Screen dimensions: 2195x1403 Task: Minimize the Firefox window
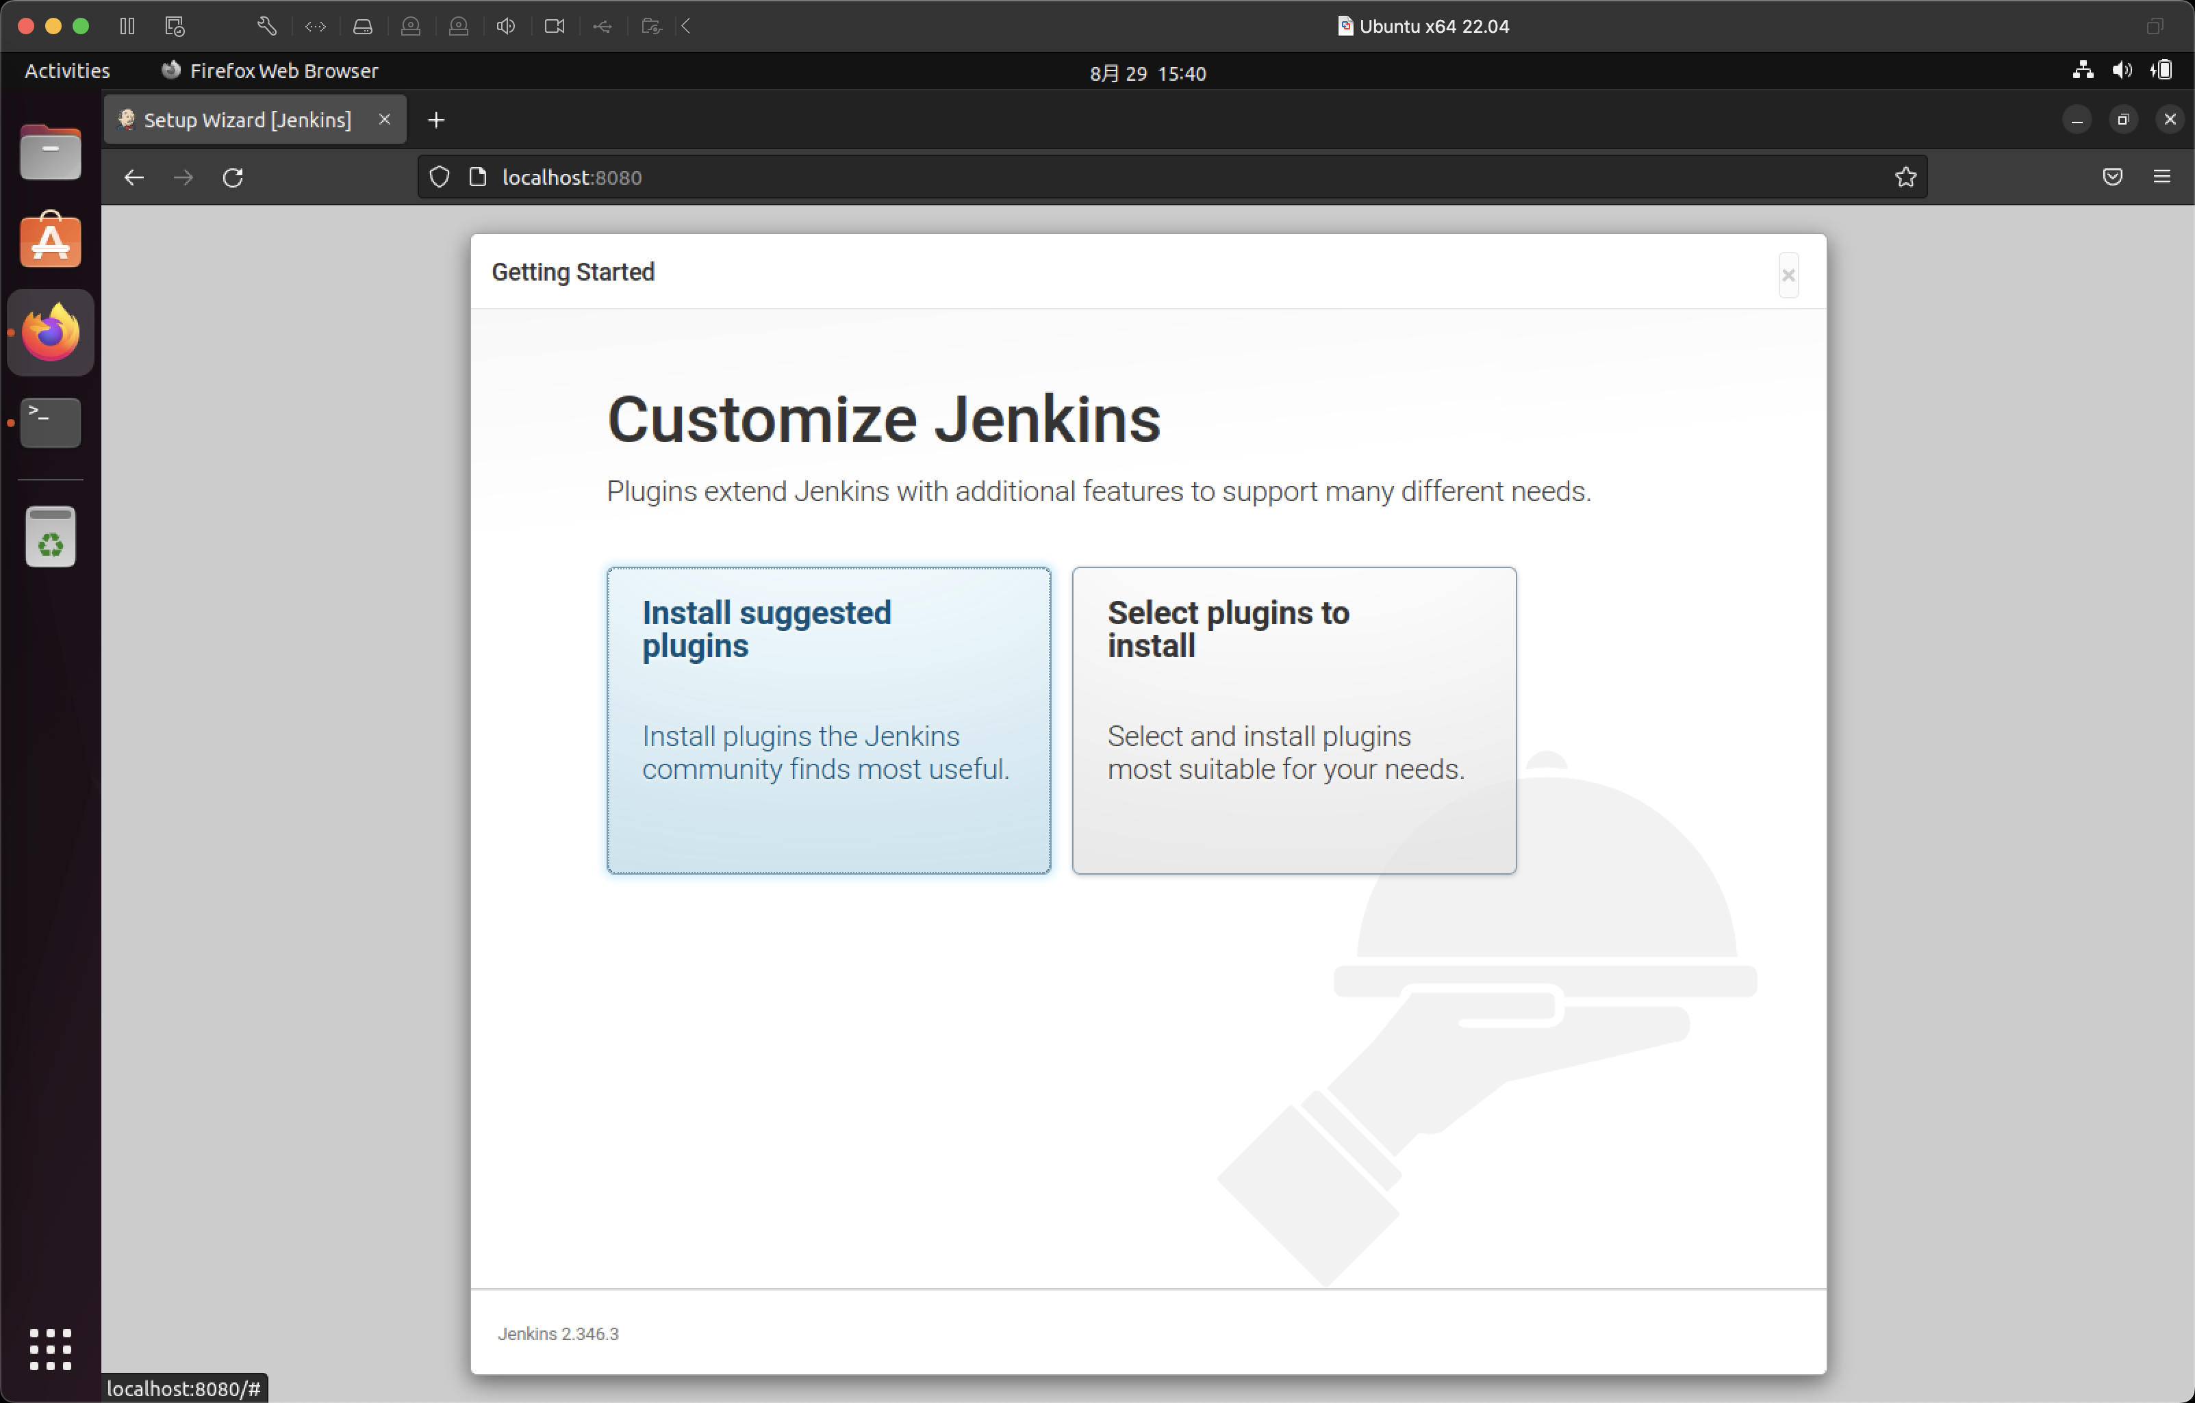pyautogui.click(x=2077, y=119)
